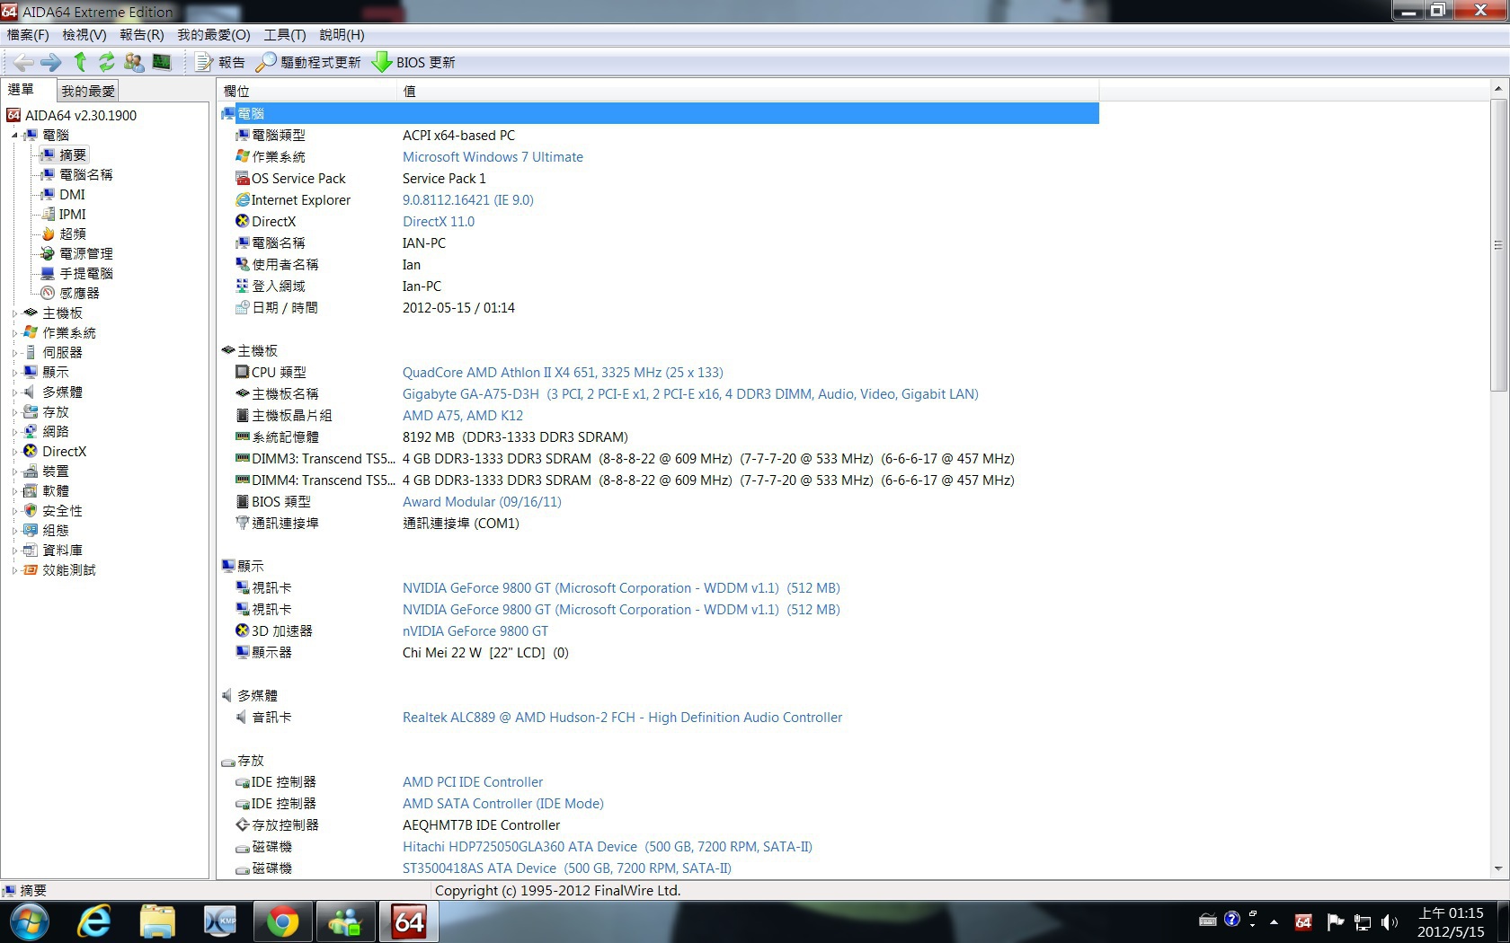Open 報告 report button

tap(220, 62)
